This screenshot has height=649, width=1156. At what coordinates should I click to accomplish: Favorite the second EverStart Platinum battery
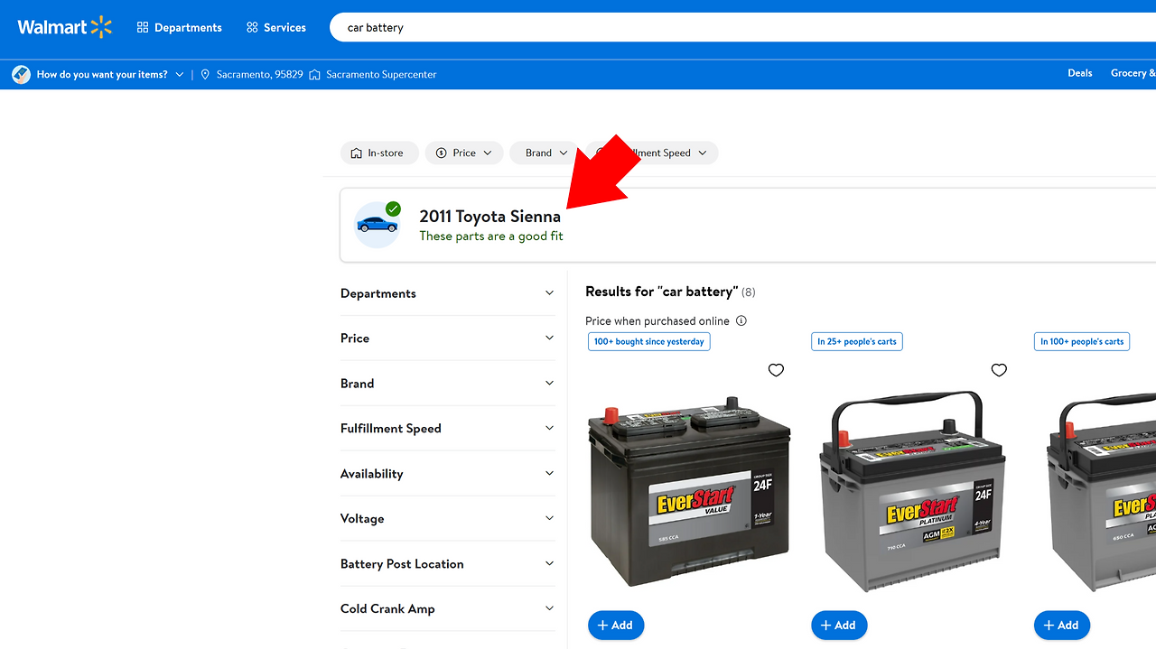pos(999,370)
